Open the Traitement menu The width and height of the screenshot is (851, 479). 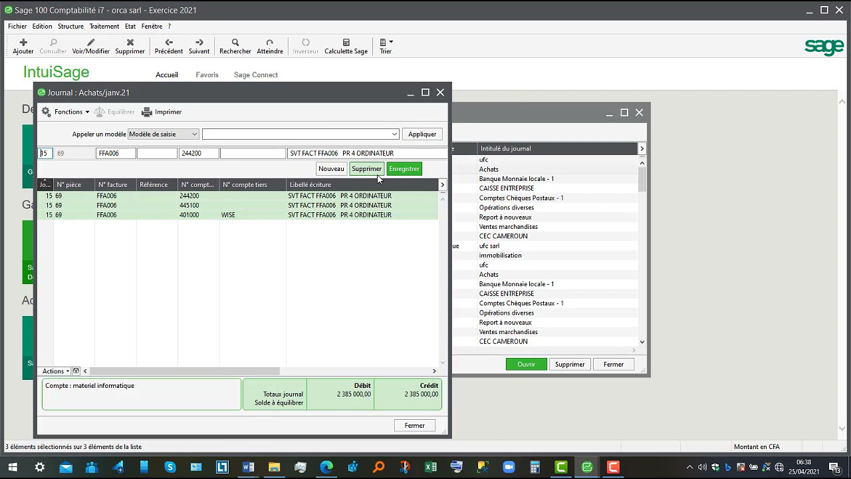point(104,27)
